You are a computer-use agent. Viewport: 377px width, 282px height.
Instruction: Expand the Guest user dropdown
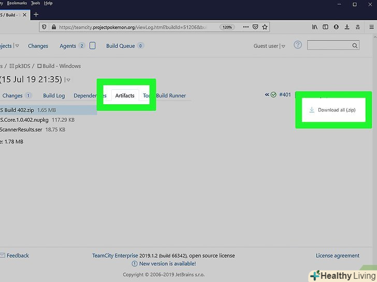283,46
